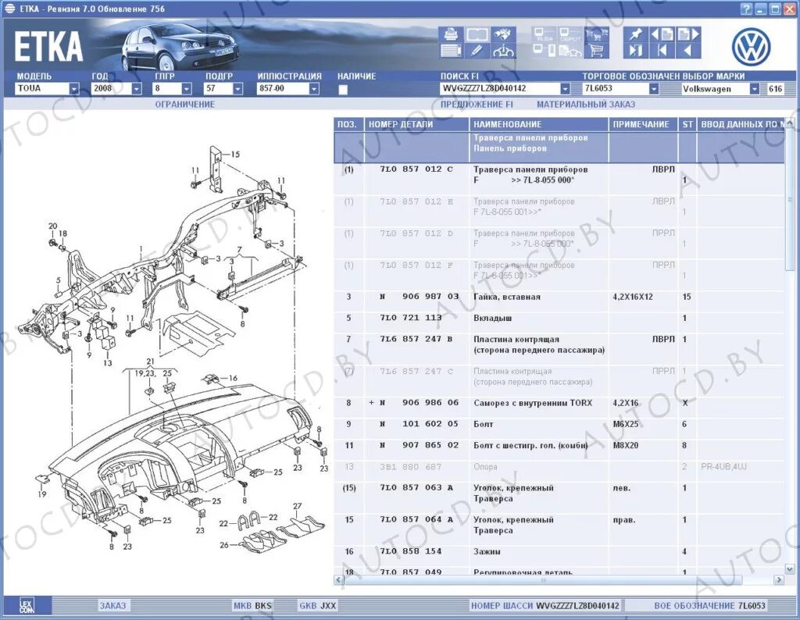Select row 7L6 857 247 B
The width and height of the screenshot is (800, 620).
coord(559,350)
